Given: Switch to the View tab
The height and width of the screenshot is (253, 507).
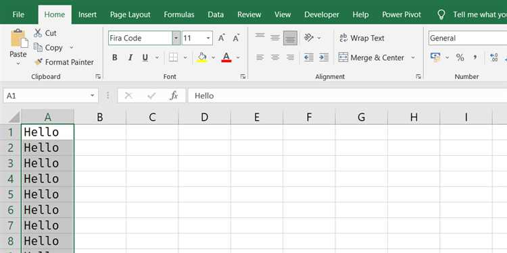Looking at the screenshot, I should [x=283, y=15].
